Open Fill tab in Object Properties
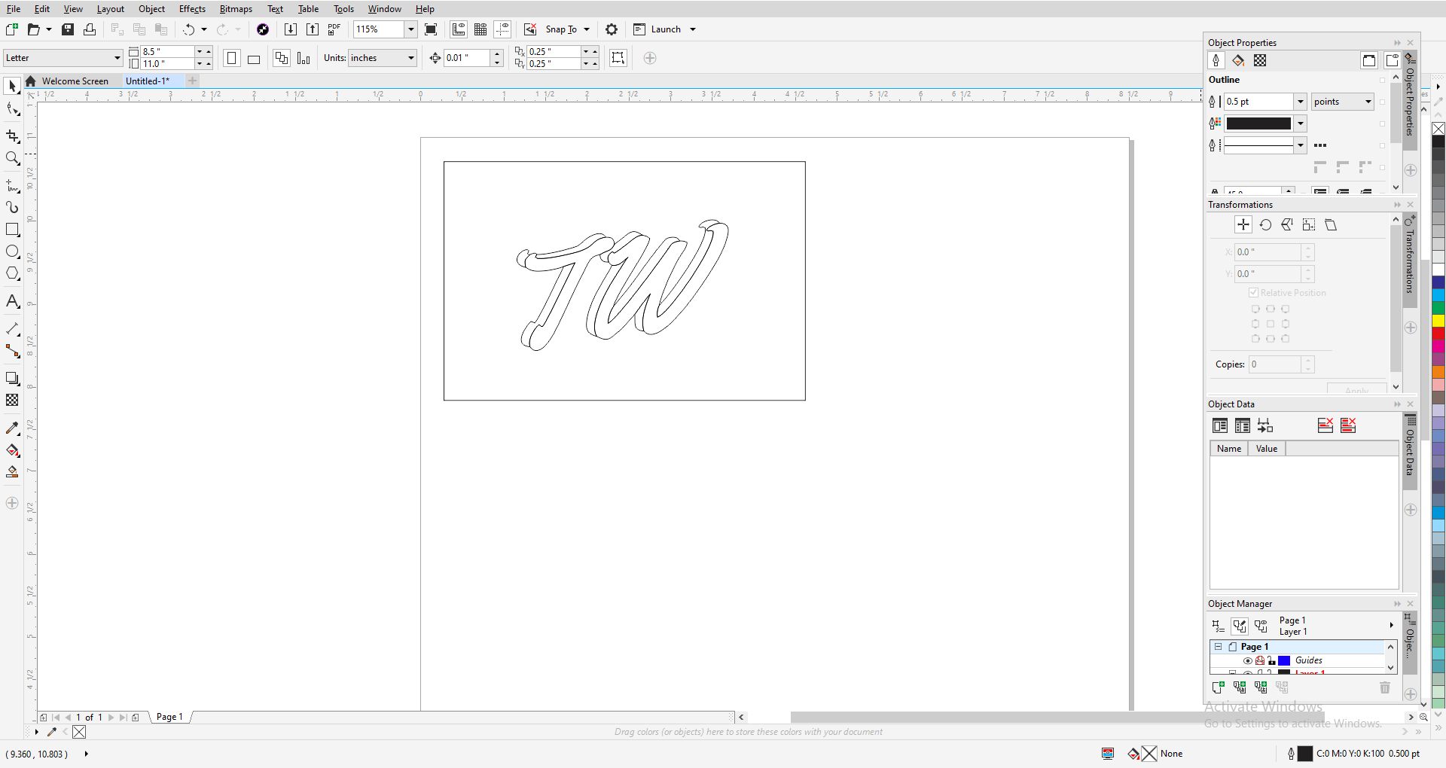 pyautogui.click(x=1238, y=60)
